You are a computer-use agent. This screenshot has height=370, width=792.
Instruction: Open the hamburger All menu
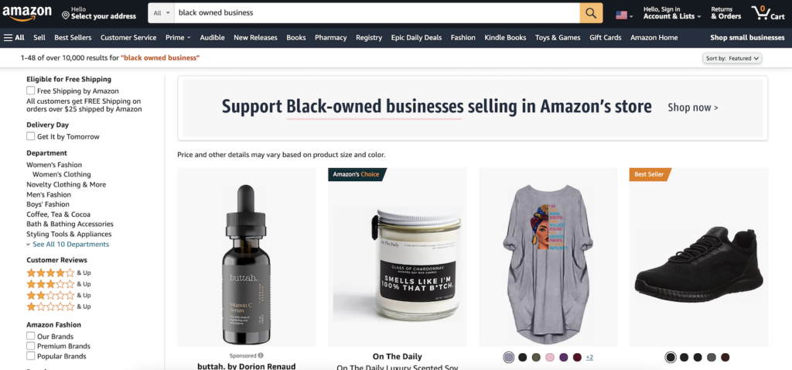click(14, 37)
